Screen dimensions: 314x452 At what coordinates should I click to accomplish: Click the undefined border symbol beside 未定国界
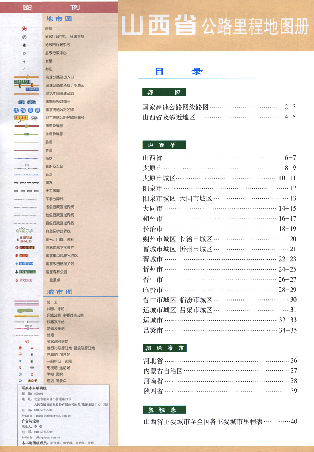click(x=26, y=191)
